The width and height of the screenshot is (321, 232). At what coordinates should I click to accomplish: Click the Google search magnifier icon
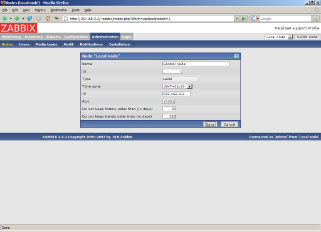coord(315,19)
